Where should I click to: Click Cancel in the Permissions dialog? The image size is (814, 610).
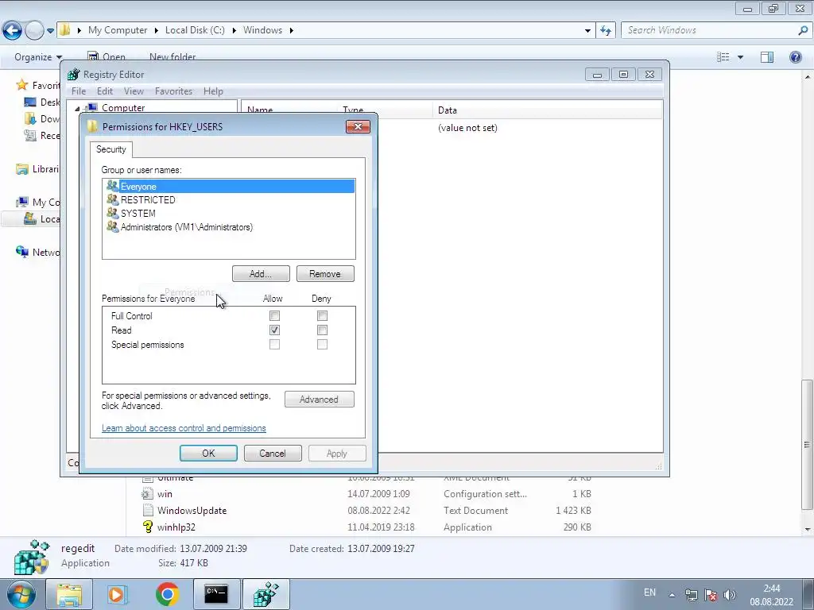point(273,454)
